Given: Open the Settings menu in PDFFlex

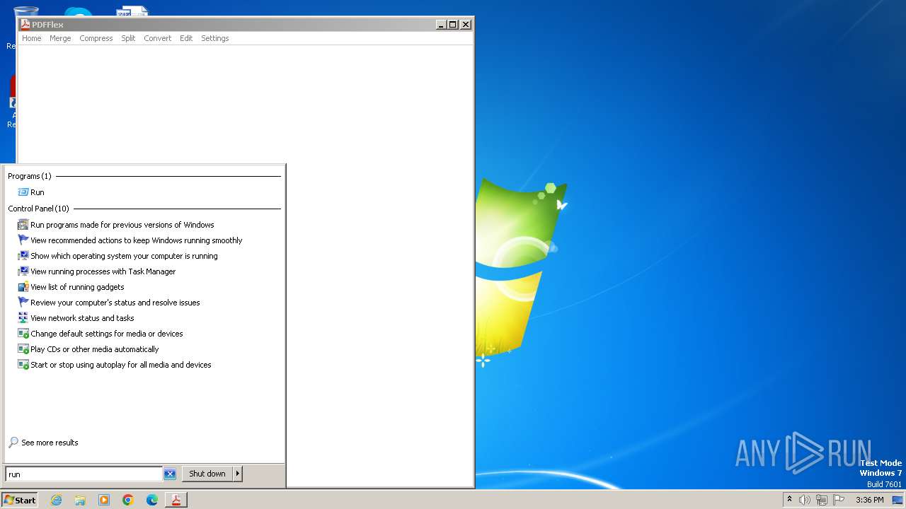Looking at the screenshot, I should [214, 38].
